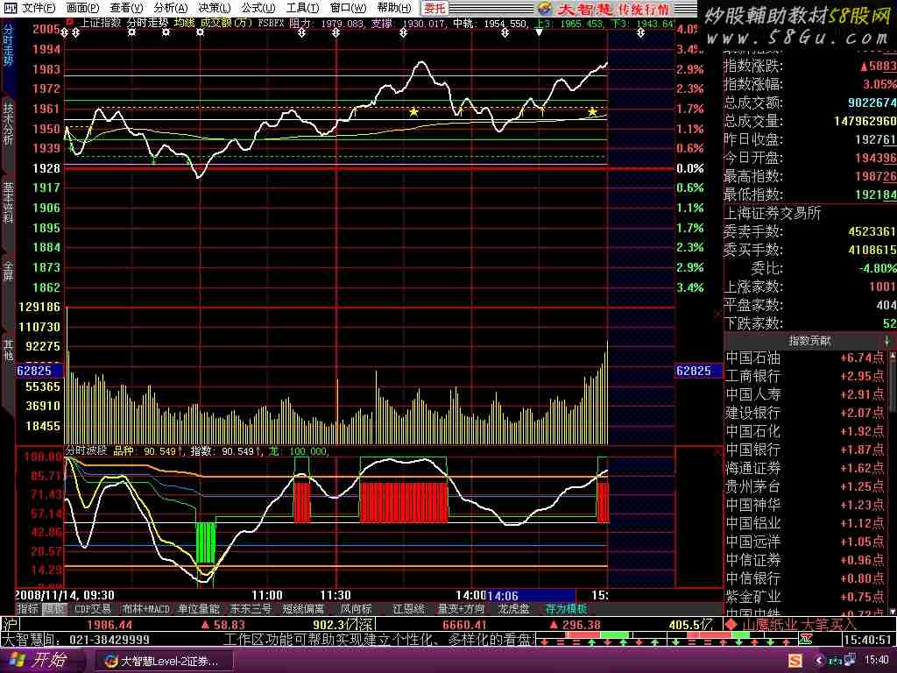Select the 东东三号 indicator tab

click(250, 609)
